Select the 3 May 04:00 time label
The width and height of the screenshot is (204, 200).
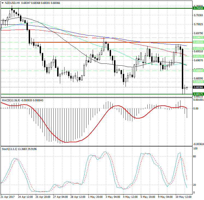pyautogui.click(x=113, y=197)
